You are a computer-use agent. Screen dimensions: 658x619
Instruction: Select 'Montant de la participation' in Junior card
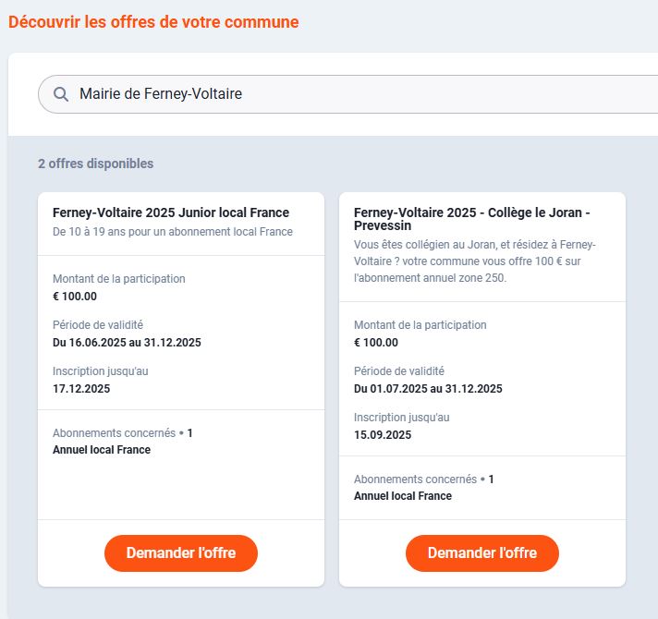pyautogui.click(x=119, y=279)
